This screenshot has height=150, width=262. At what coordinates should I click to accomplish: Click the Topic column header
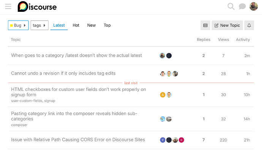click(16, 40)
